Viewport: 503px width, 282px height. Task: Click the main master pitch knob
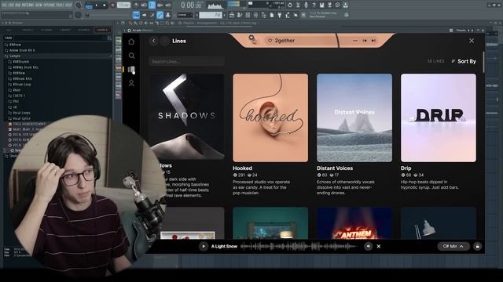click(x=79, y=15)
